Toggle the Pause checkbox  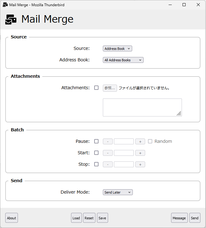click(96, 141)
